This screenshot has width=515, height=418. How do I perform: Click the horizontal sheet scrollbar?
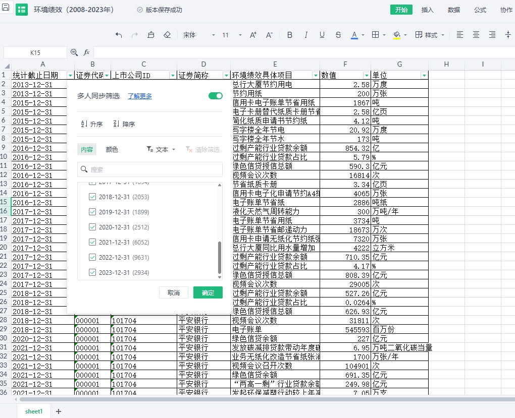tap(268, 399)
